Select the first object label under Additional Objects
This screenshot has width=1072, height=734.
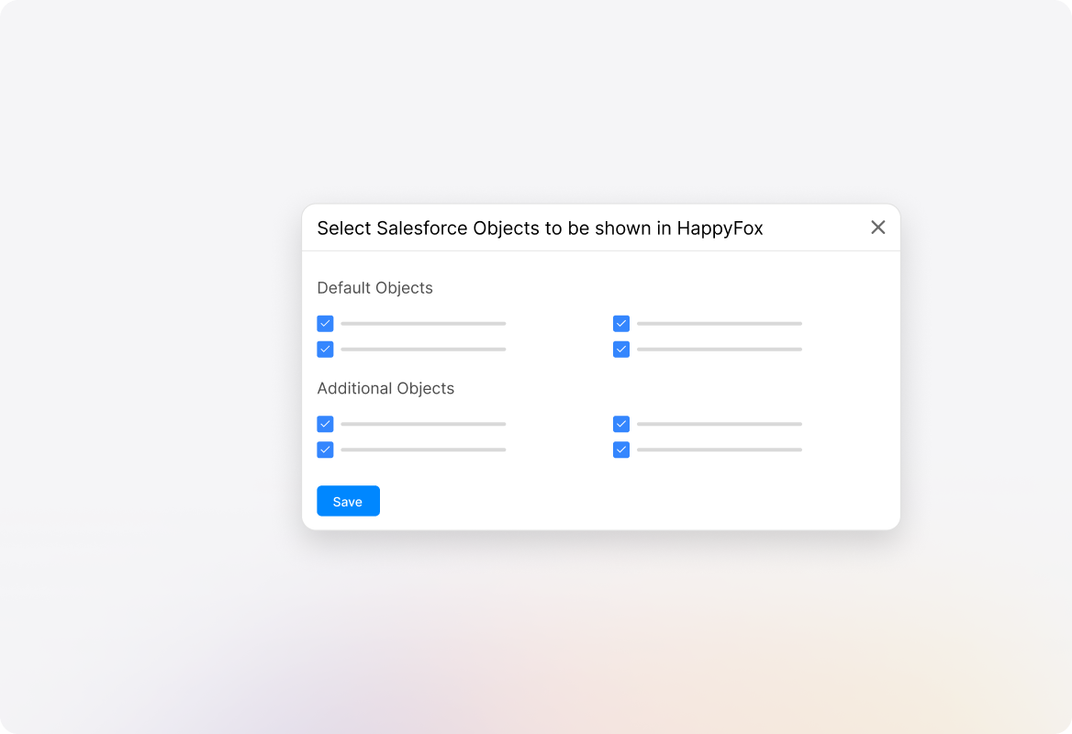[423, 424]
